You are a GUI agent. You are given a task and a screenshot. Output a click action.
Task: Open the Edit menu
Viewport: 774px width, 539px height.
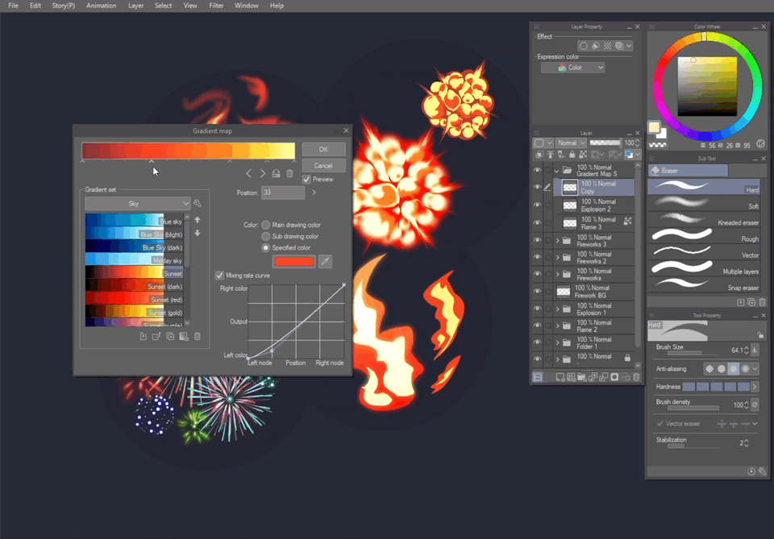[35, 6]
